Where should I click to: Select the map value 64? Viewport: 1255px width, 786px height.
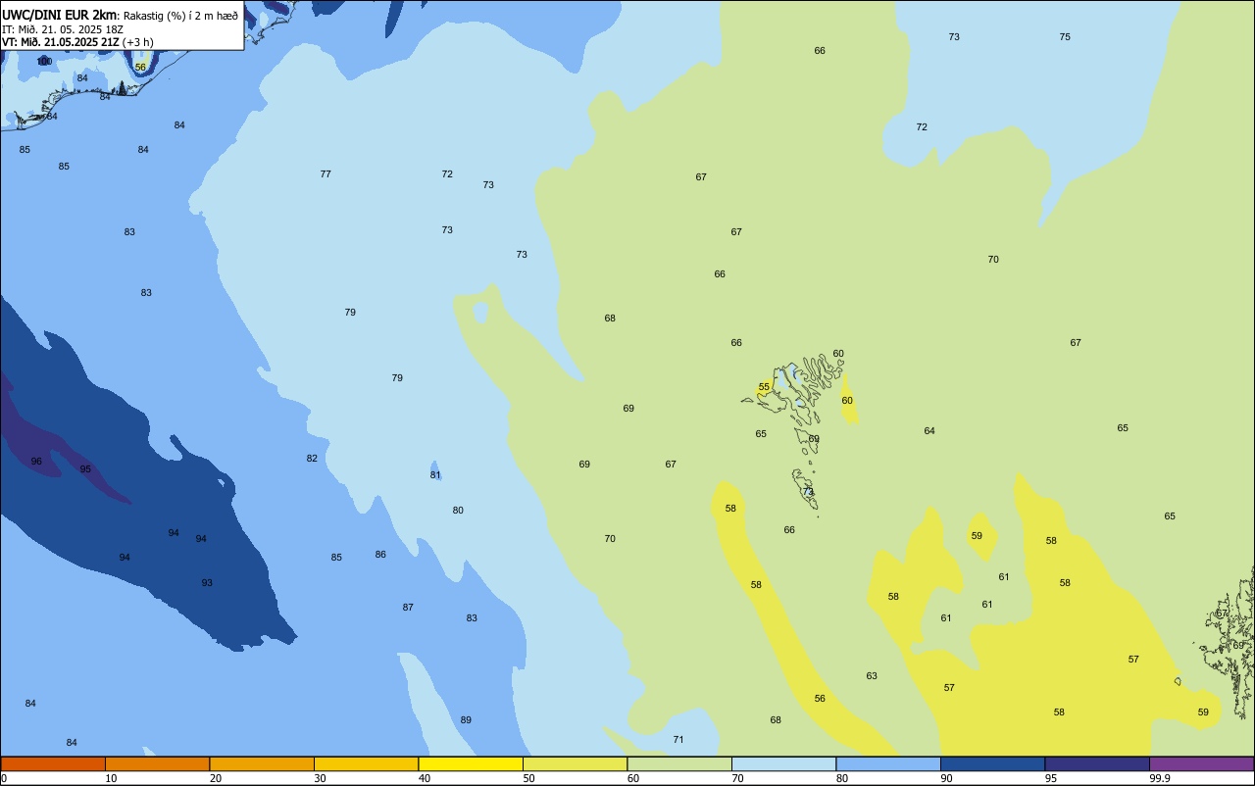click(x=929, y=431)
